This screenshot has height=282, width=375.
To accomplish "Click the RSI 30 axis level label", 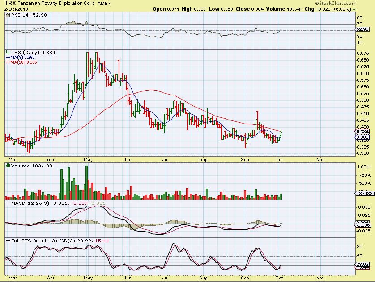I will pyautogui.click(x=359, y=36).
